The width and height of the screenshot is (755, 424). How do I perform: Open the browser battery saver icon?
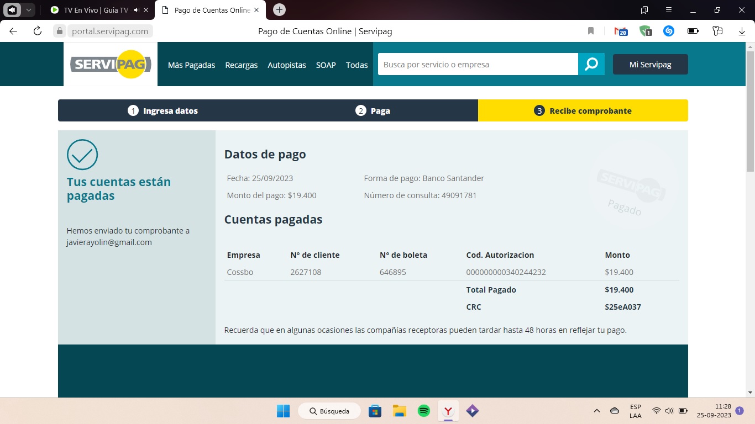point(693,31)
